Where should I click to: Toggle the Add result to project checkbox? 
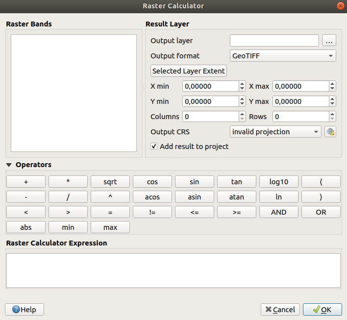click(x=154, y=147)
